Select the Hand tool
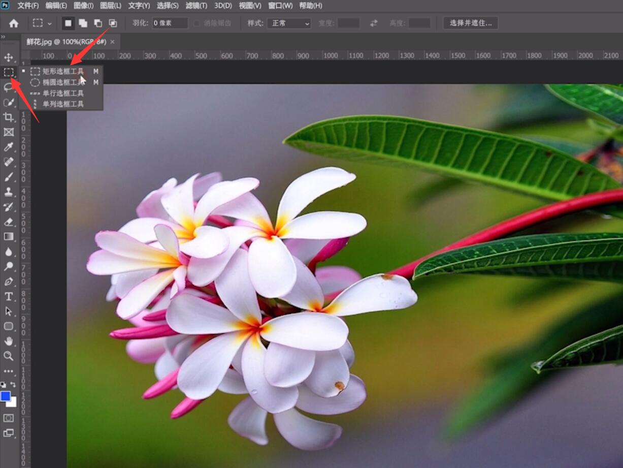The height and width of the screenshot is (468, 623). point(9,341)
